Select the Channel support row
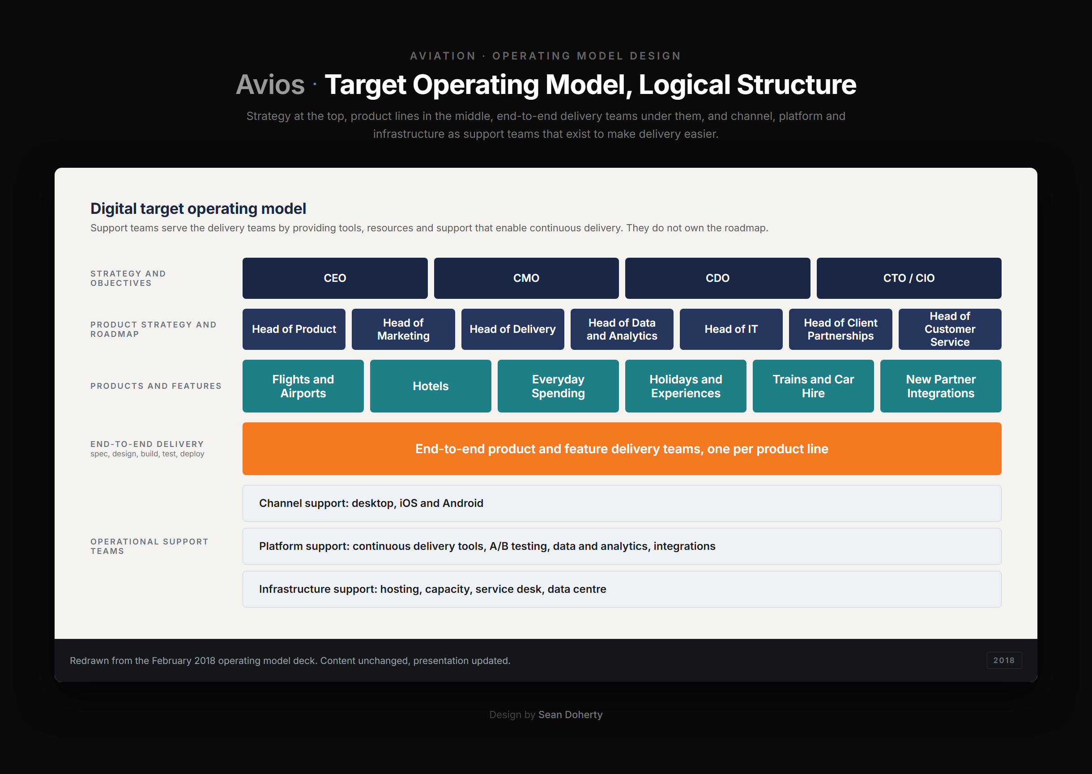1092x774 pixels. click(x=622, y=503)
